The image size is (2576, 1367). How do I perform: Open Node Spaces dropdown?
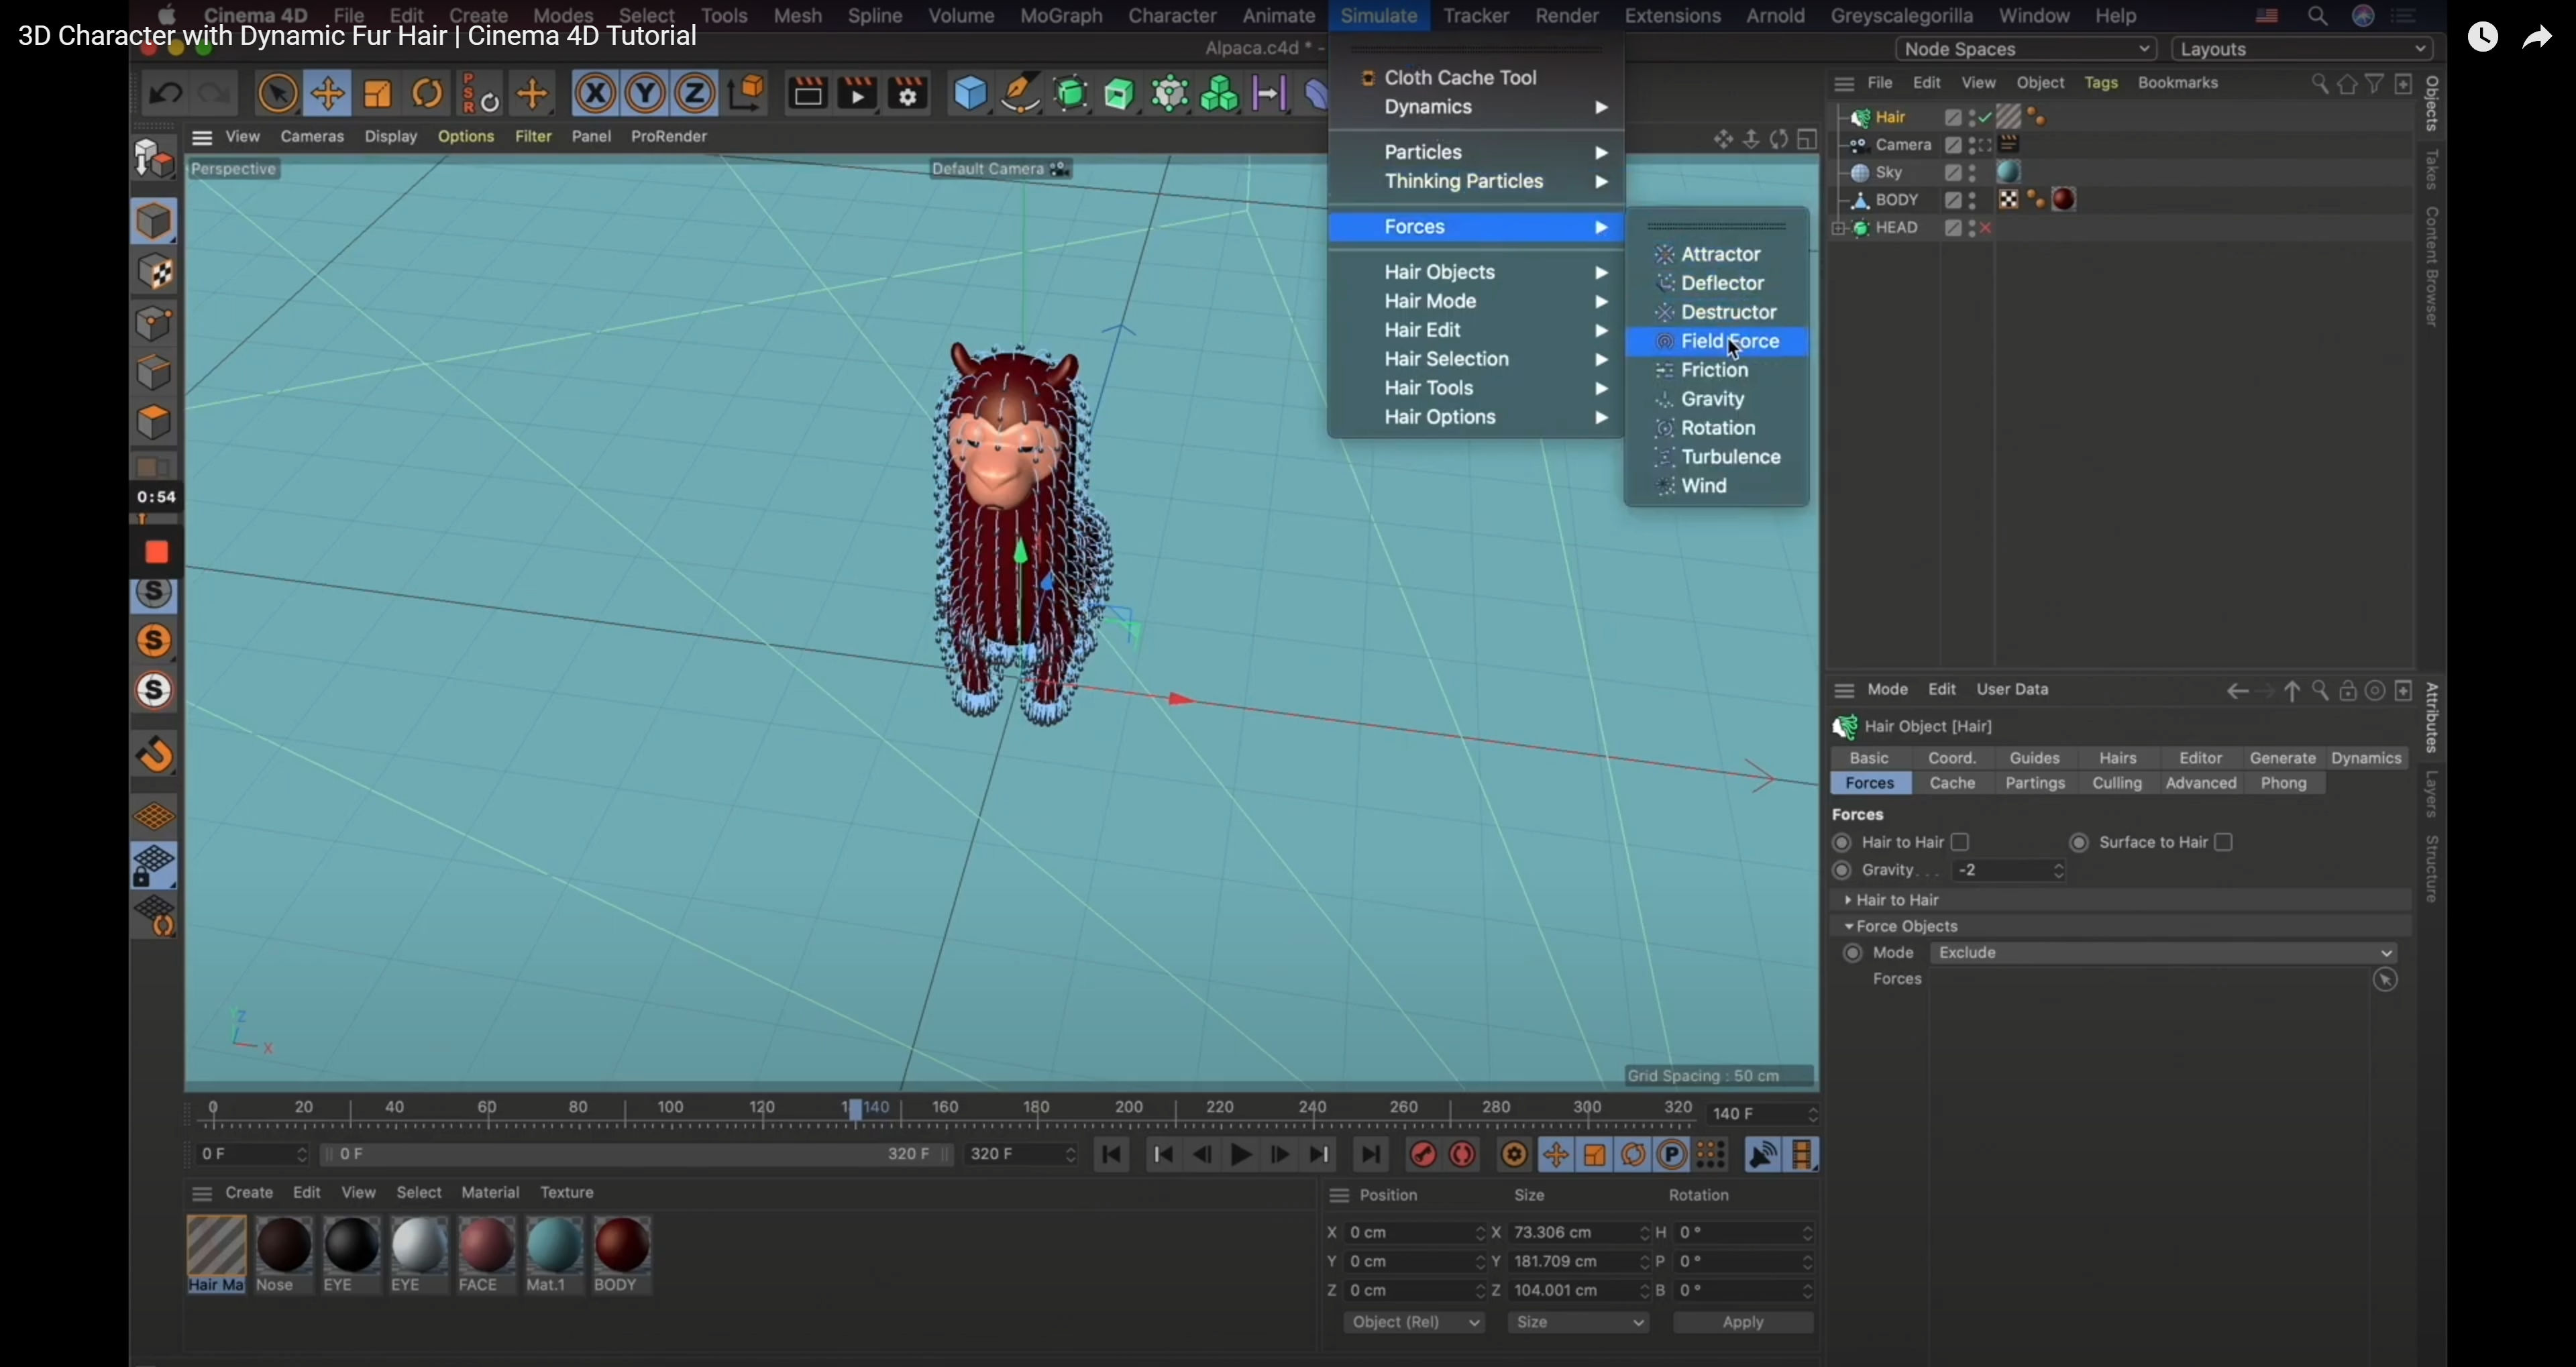pyautogui.click(x=2025, y=49)
